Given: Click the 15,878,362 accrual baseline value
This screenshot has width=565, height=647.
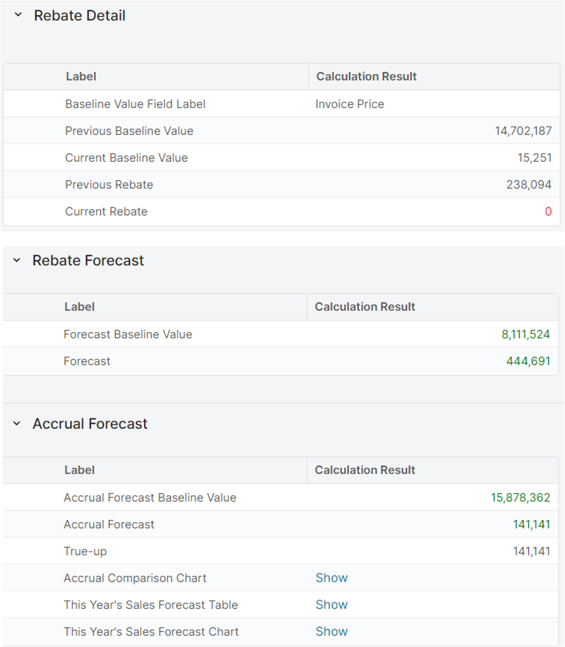Looking at the screenshot, I should (520, 498).
